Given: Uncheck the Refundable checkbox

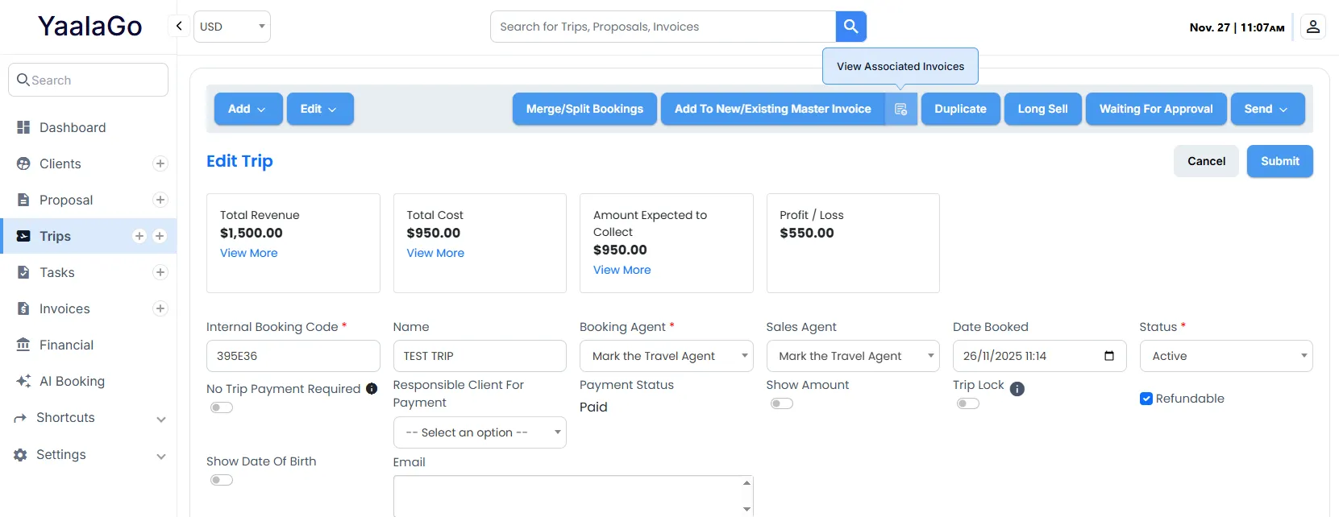Looking at the screenshot, I should (x=1146, y=399).
